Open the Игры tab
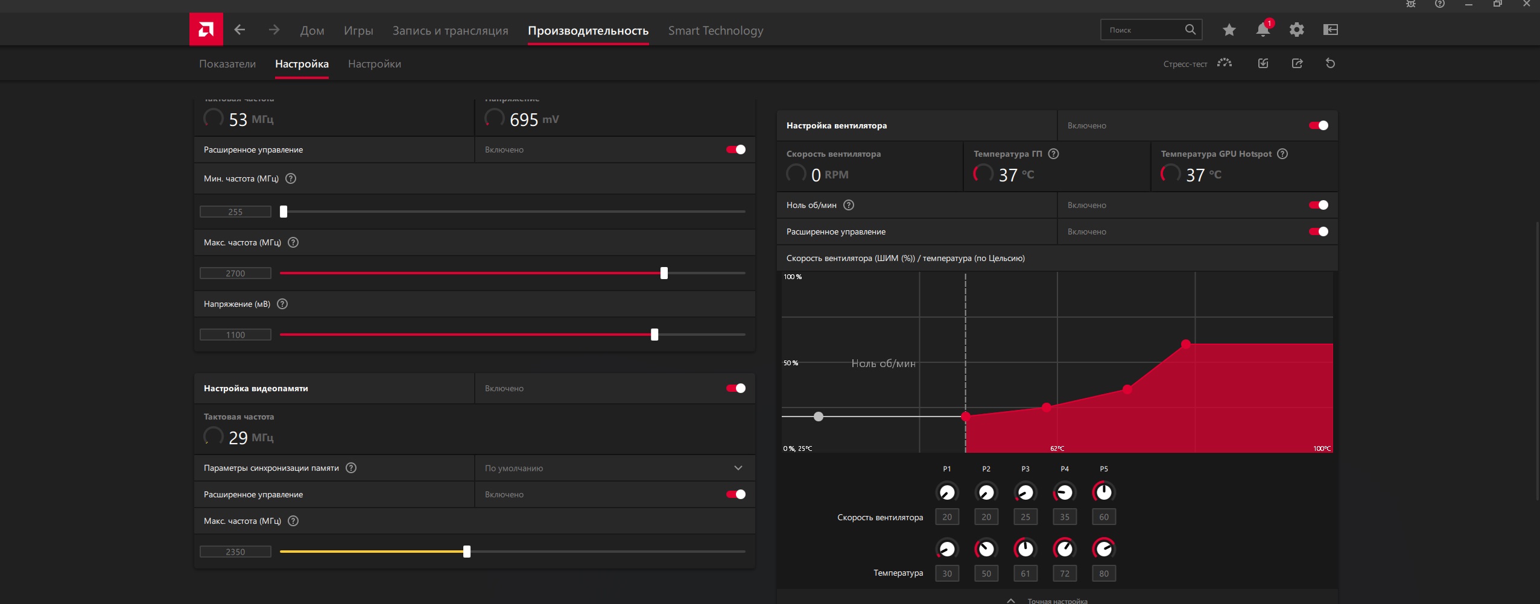Viewport: 1540px width, 604px height. tap(358, 30)
